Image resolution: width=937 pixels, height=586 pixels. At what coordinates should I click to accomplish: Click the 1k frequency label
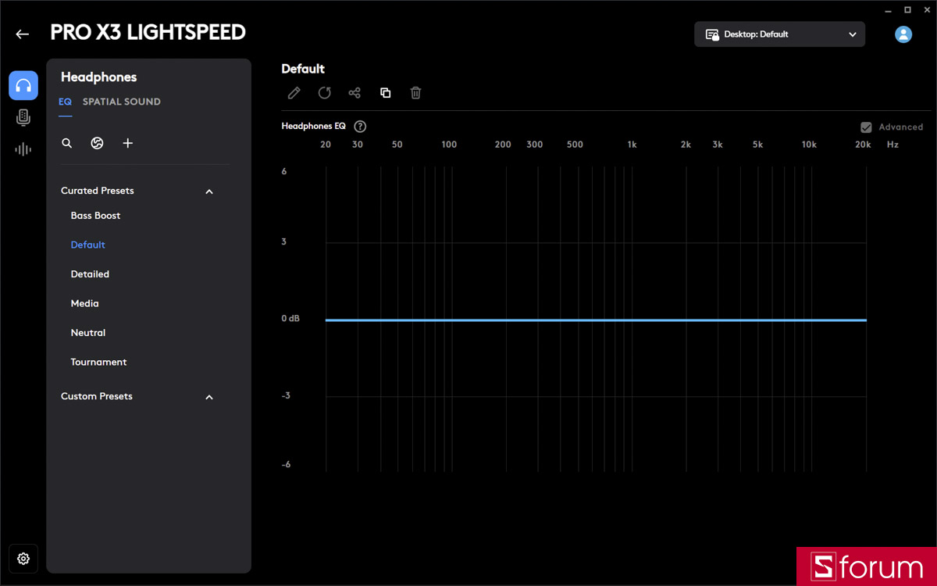[632, 145]
